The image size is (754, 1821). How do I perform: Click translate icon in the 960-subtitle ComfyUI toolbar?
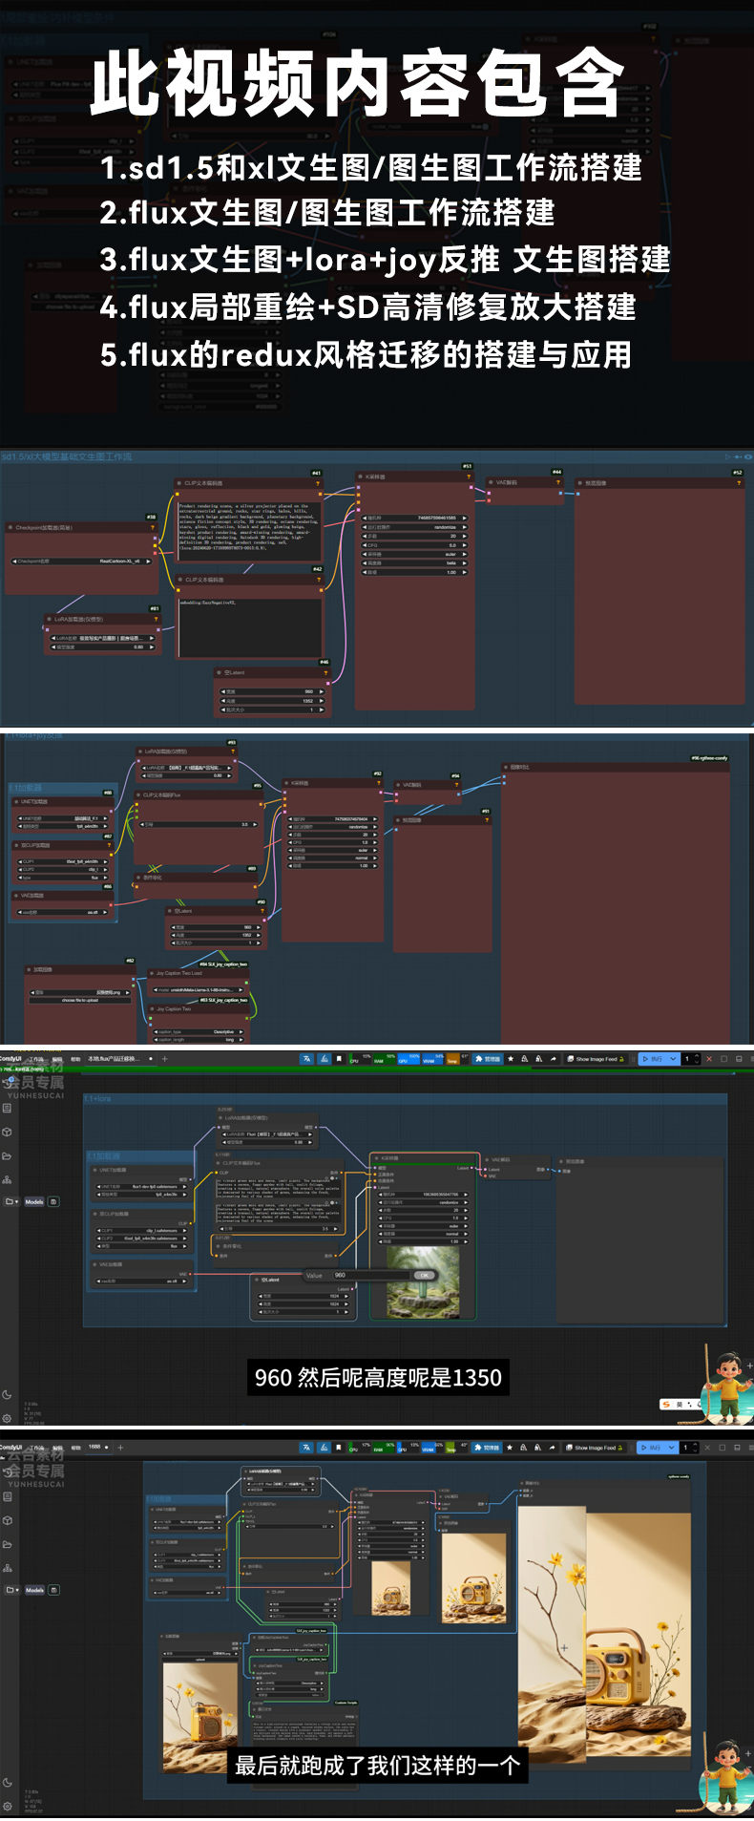(x=307, y=1059)
